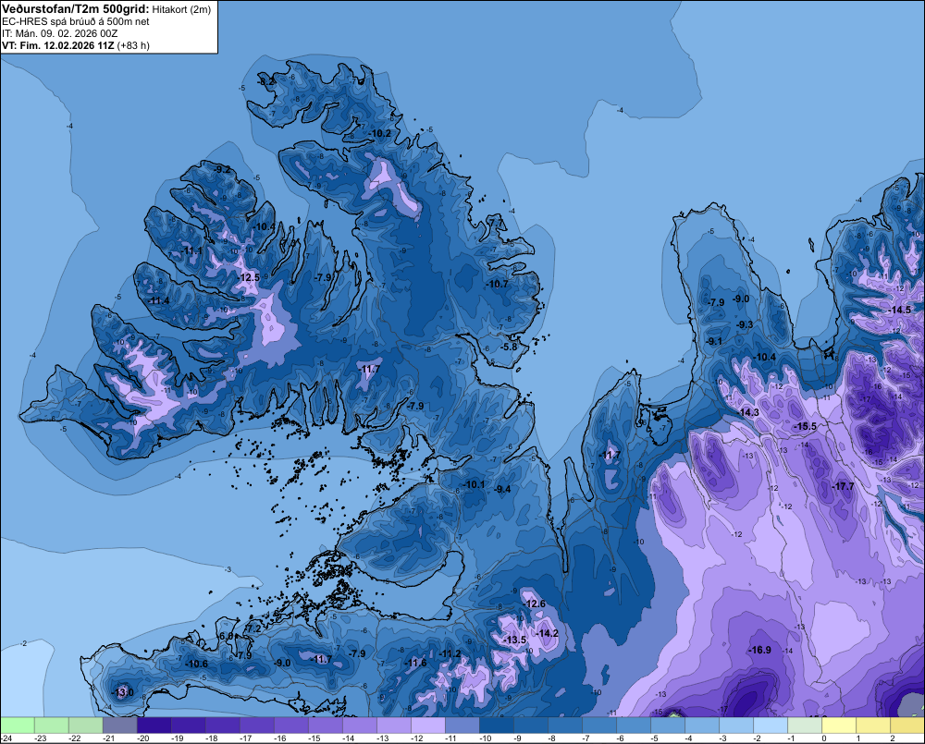Click the -10.1 temperature label

click(474, 484)
